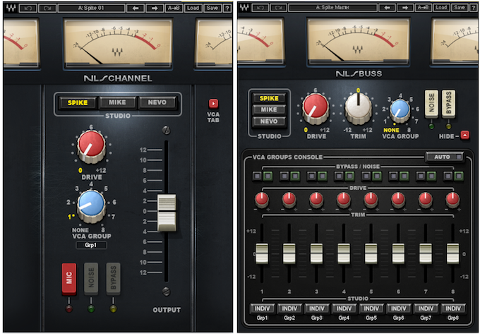Click the red DRIVE knob in NLS Channel
480x336 pixels.
pyautogui.click(x=91, y=146)
